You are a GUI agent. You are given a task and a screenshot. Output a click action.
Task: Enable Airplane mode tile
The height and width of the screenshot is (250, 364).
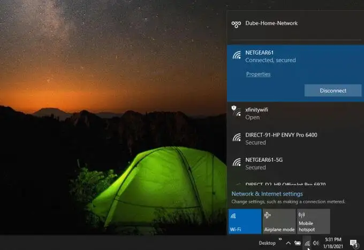(279, 221)
